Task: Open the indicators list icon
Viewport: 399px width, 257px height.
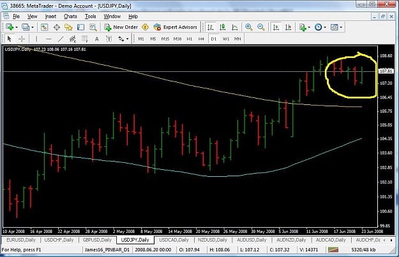Action: pyautogui.click(x=303, y=27)
